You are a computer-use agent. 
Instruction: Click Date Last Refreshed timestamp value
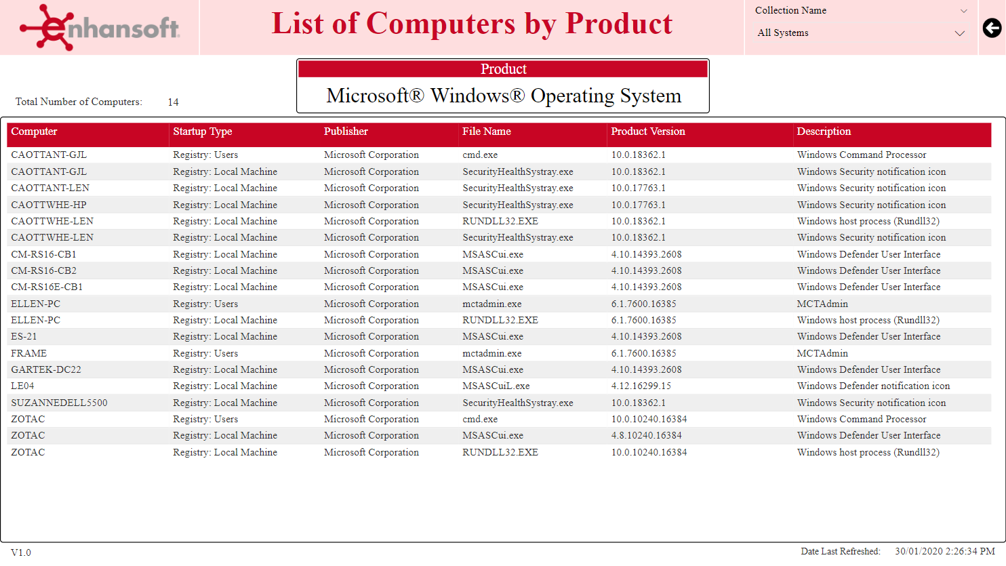945,551
